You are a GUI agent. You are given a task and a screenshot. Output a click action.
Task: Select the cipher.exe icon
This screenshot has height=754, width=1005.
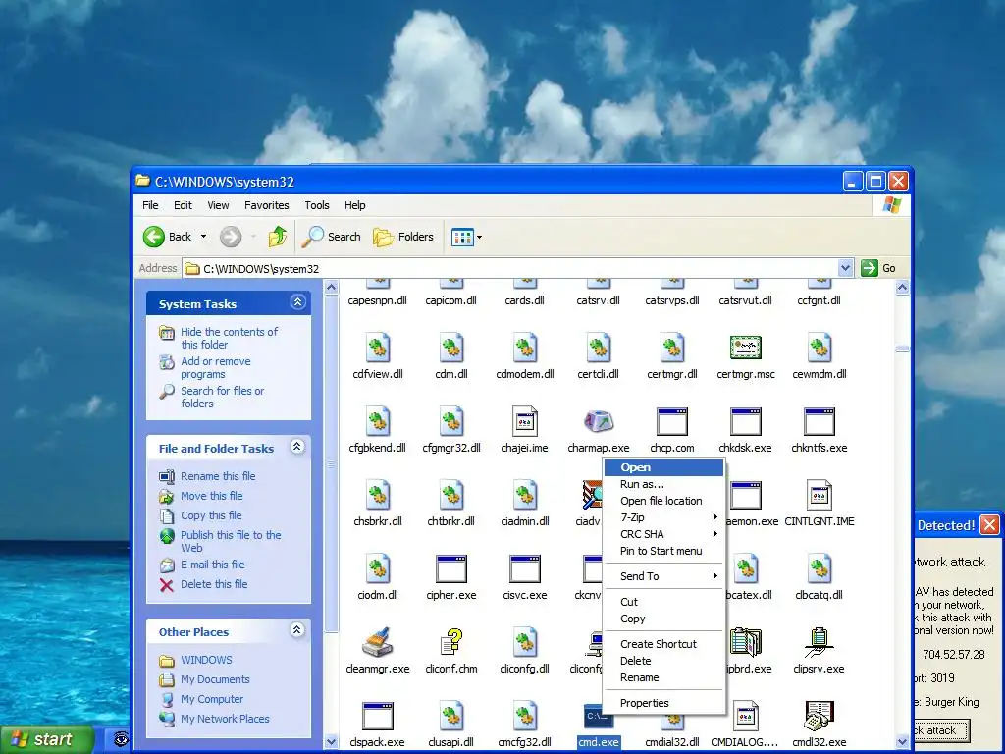coord(451,568)
